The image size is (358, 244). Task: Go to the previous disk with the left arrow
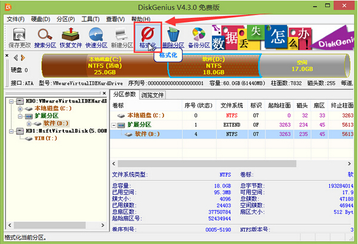click(16, 58)
